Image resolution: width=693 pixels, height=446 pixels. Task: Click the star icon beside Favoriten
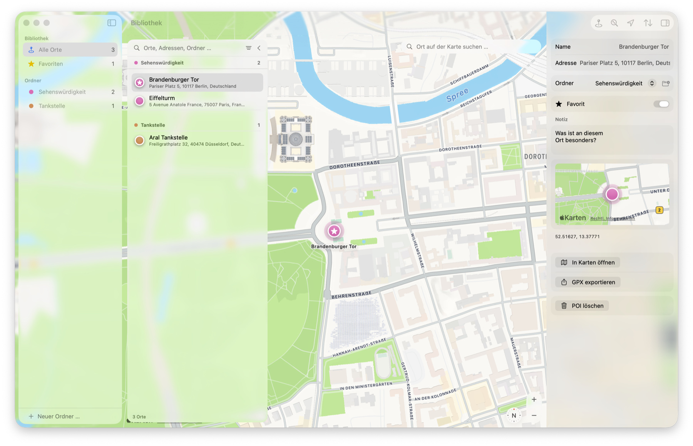click(x=31, y=64)
